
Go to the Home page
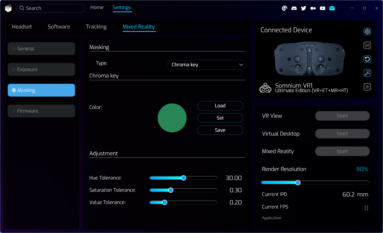97,7
